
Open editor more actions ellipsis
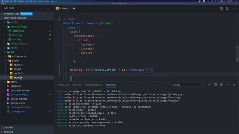click(234, 8)
